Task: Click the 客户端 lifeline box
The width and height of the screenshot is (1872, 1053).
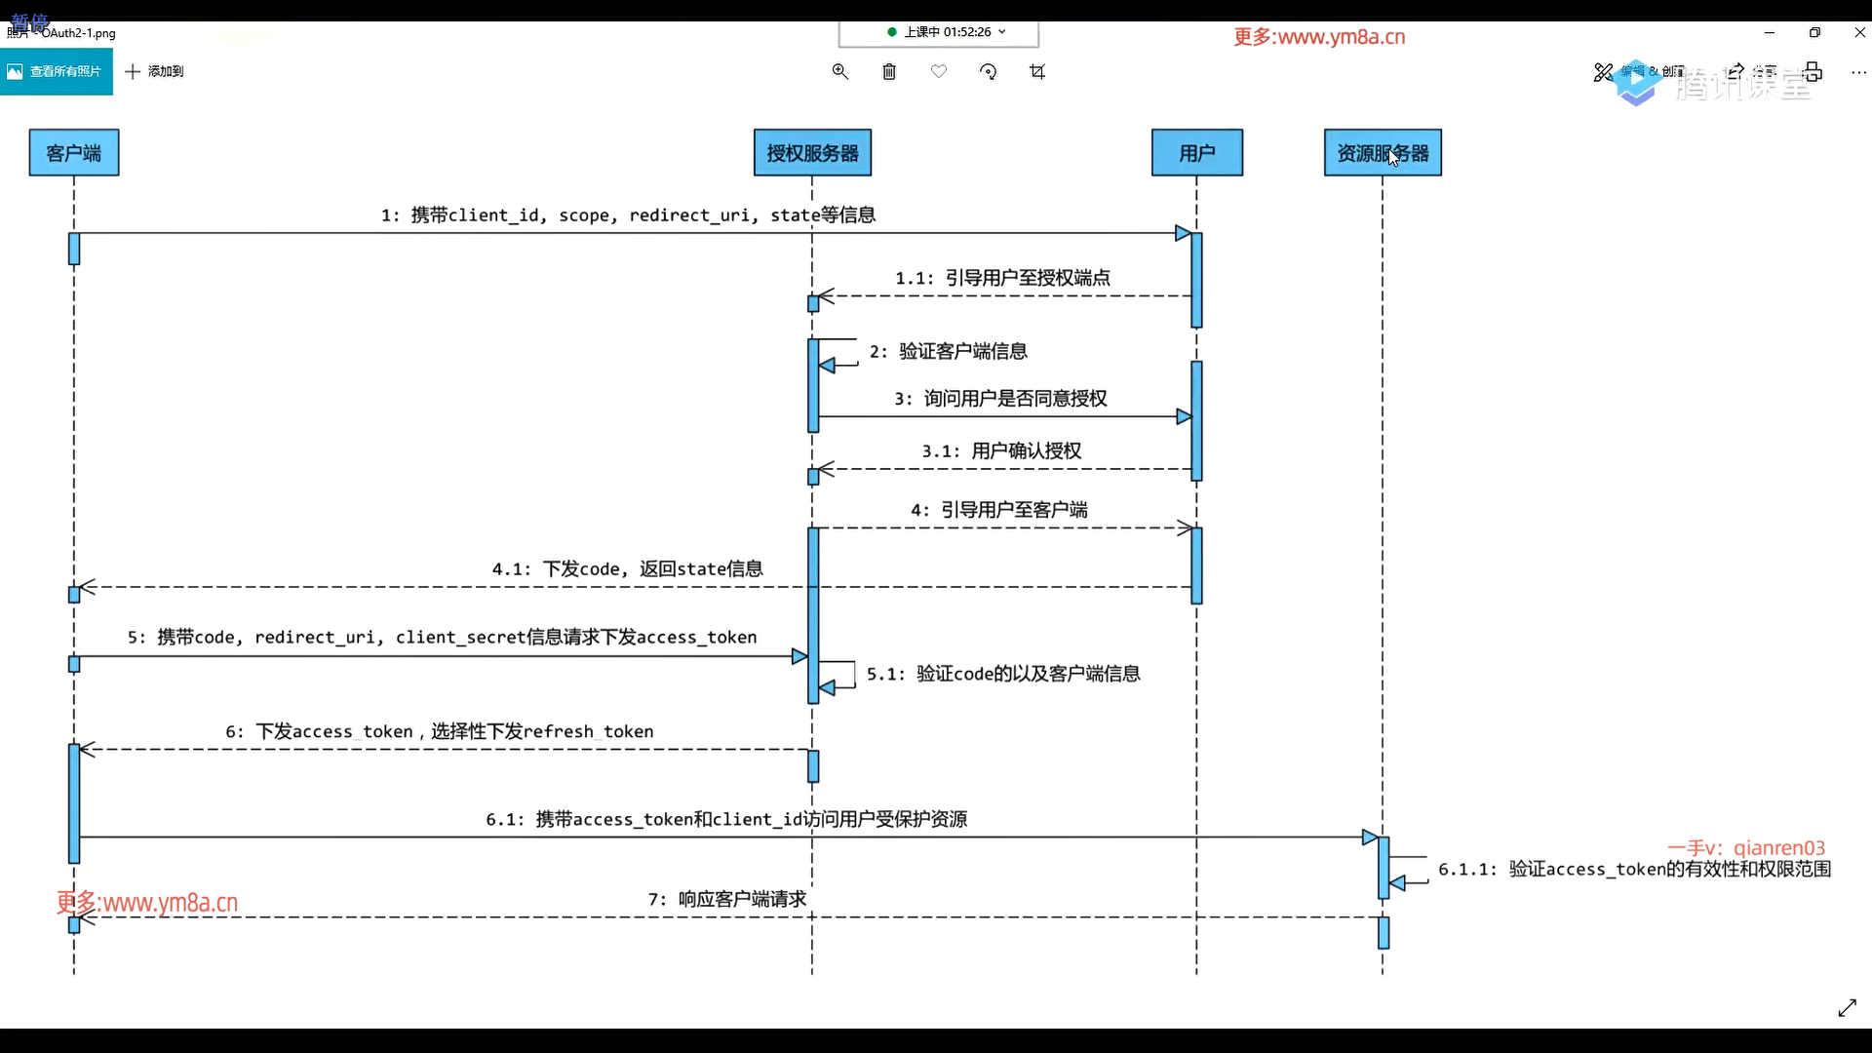Action: (74, 153)
